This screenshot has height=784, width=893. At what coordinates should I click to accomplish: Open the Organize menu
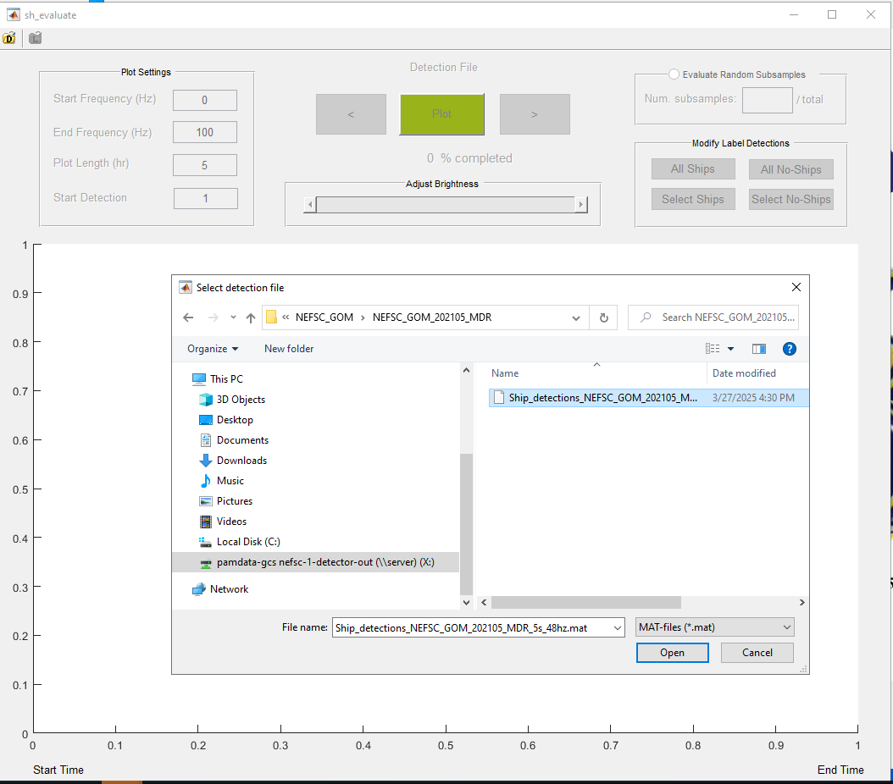click(213, 349)
